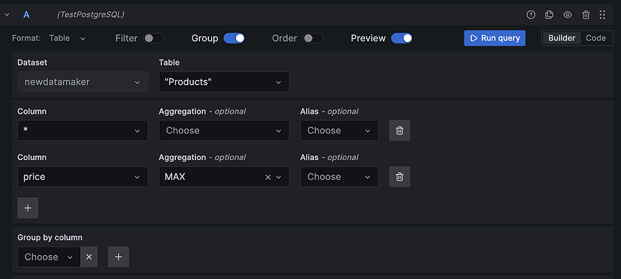
Task: Enable the Filter toggle
Action: 153,39
